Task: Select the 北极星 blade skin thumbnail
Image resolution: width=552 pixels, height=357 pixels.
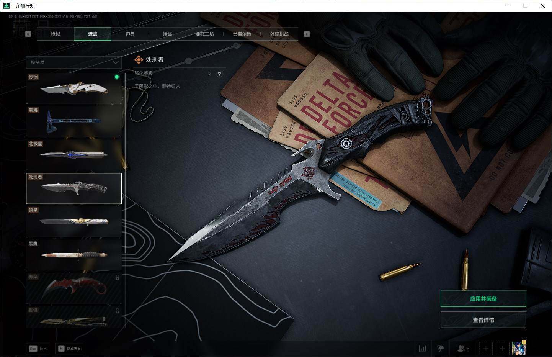Action: pos(74,155)
